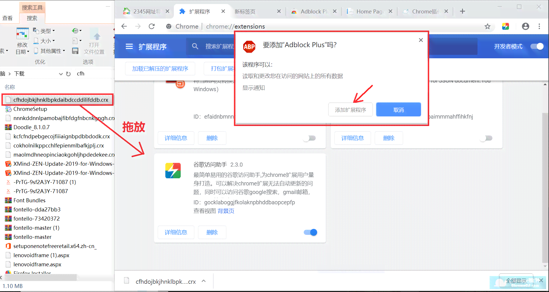Click 取消 to cancel adding extension
549x292 pixels.
pos(398,110)
